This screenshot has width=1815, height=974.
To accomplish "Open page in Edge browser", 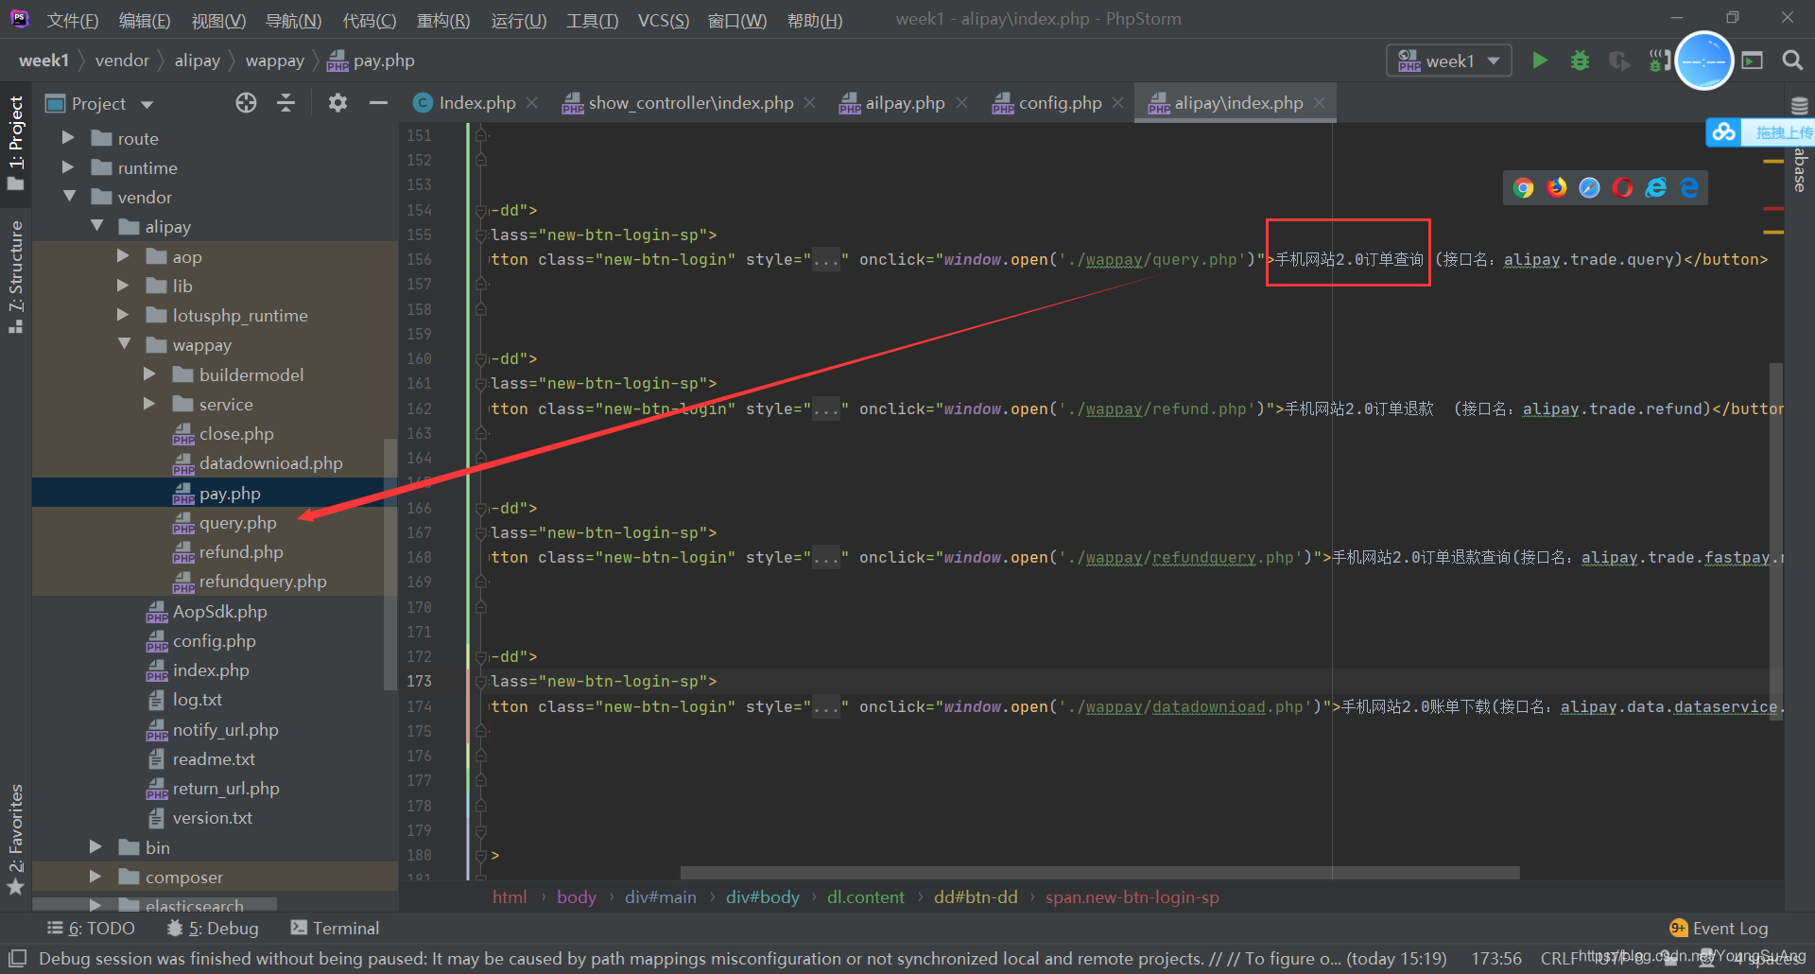I will pyautogui.click(x=1688, y=187).
